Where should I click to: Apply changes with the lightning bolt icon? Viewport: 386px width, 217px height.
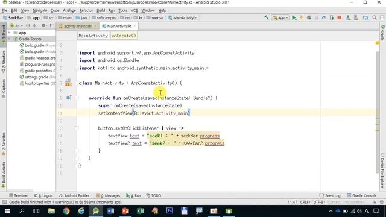(x=302, y=17)
